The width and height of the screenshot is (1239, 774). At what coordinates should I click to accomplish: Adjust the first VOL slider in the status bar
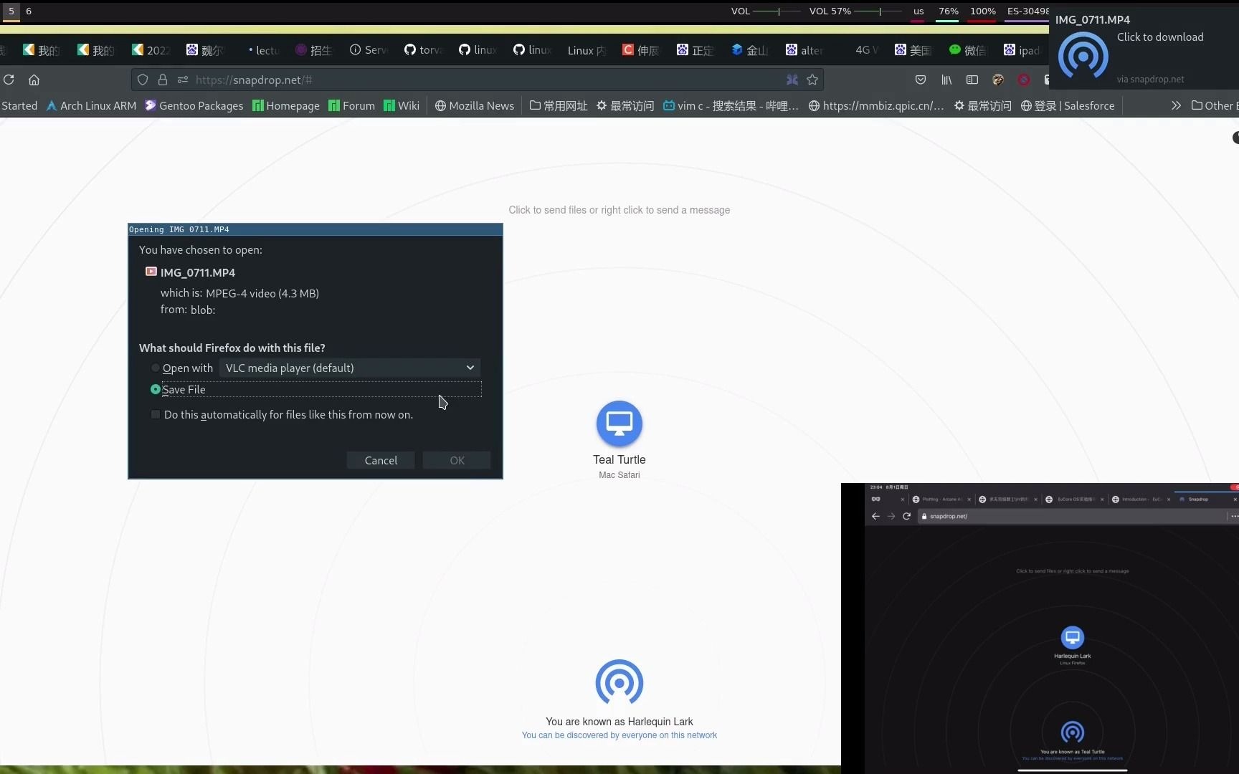777,11
